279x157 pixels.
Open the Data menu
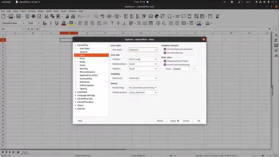click(x=56, y=11)
